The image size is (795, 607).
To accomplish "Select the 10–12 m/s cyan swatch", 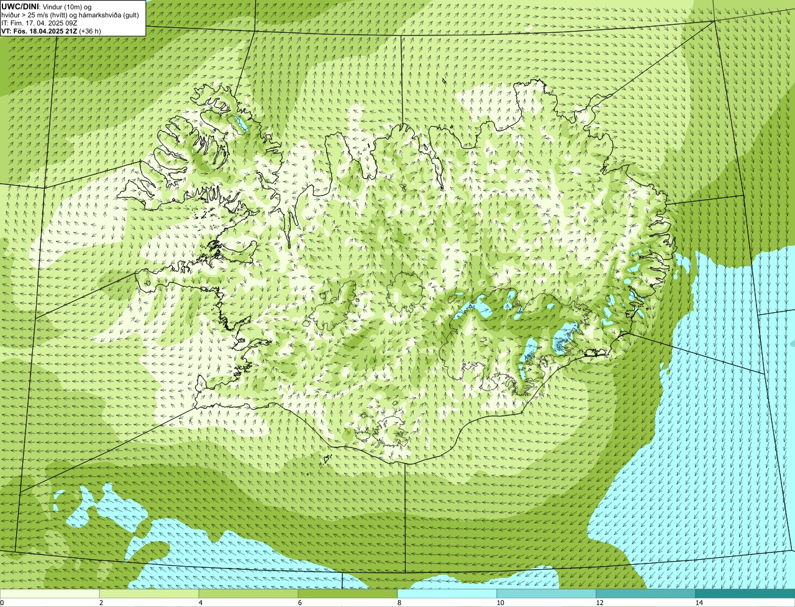I will tap(547, 593).
